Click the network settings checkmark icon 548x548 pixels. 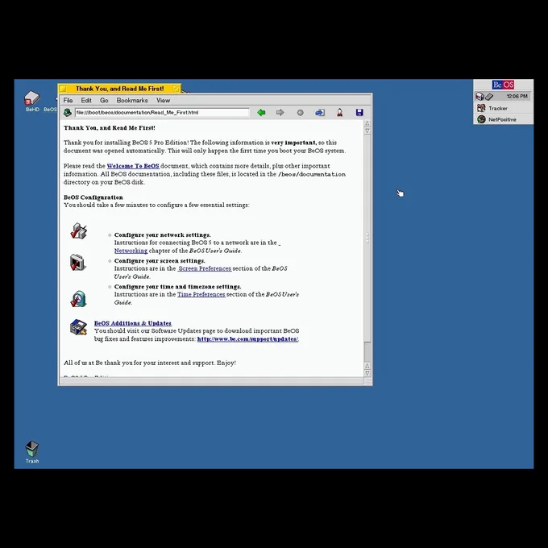[x=79, y=231]
